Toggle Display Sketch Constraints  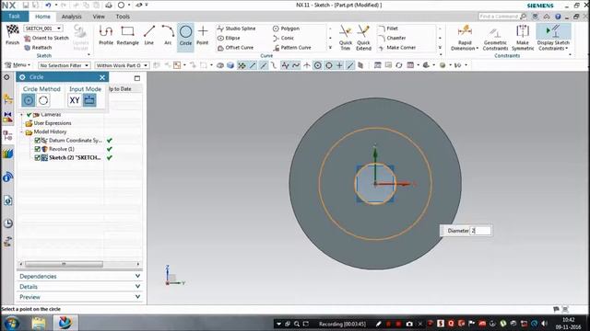pyautogui.click(x=553, y=37)
